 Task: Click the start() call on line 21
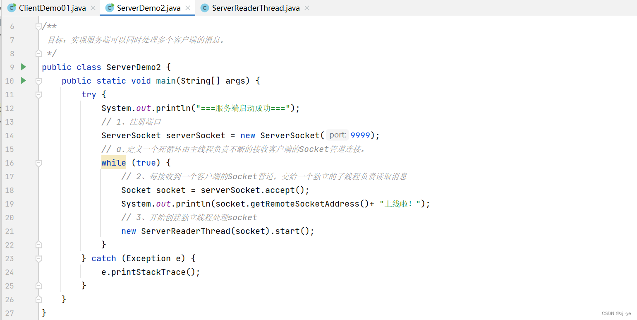click(x=292, y=231)
